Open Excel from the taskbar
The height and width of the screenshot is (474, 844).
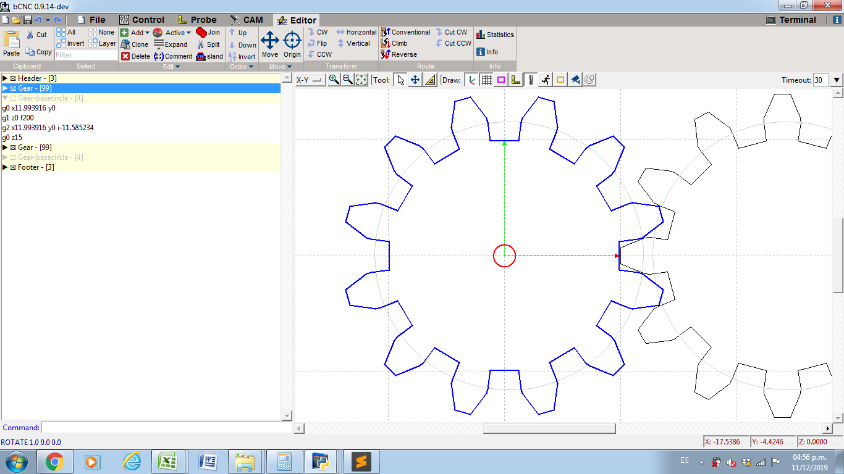click(169, 462)
